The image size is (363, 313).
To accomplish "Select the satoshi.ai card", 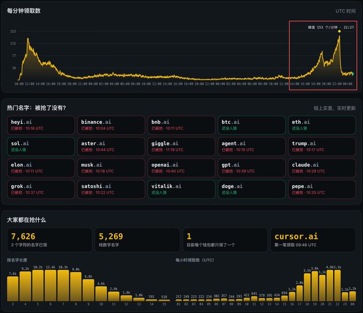I will tap(111, 189).
